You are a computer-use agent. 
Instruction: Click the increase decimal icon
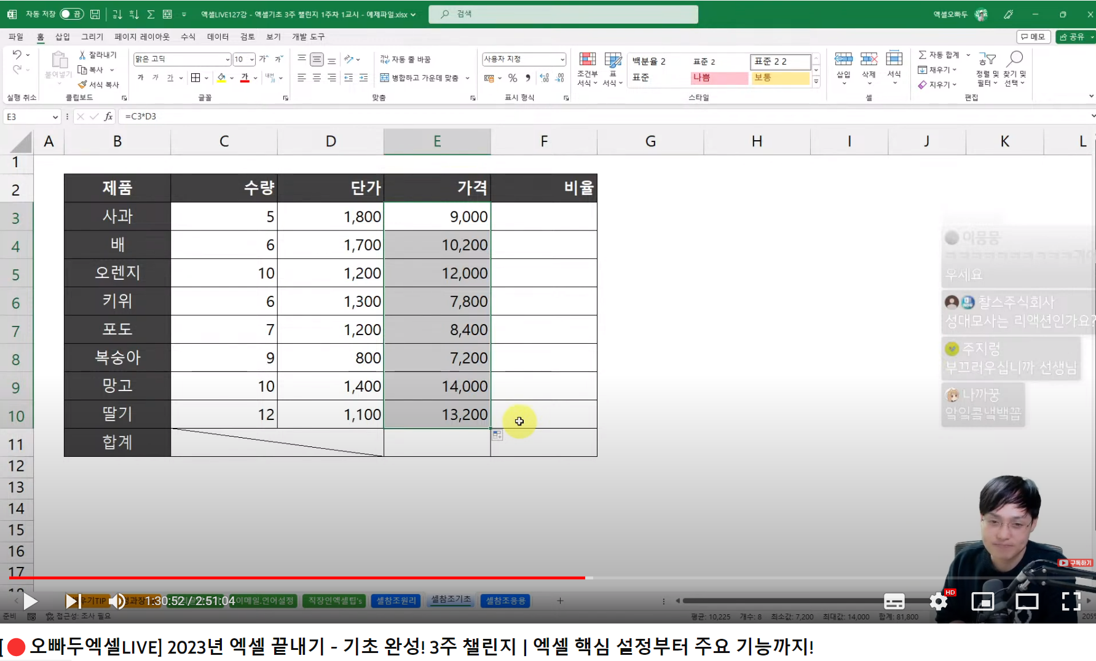point(544,78)
